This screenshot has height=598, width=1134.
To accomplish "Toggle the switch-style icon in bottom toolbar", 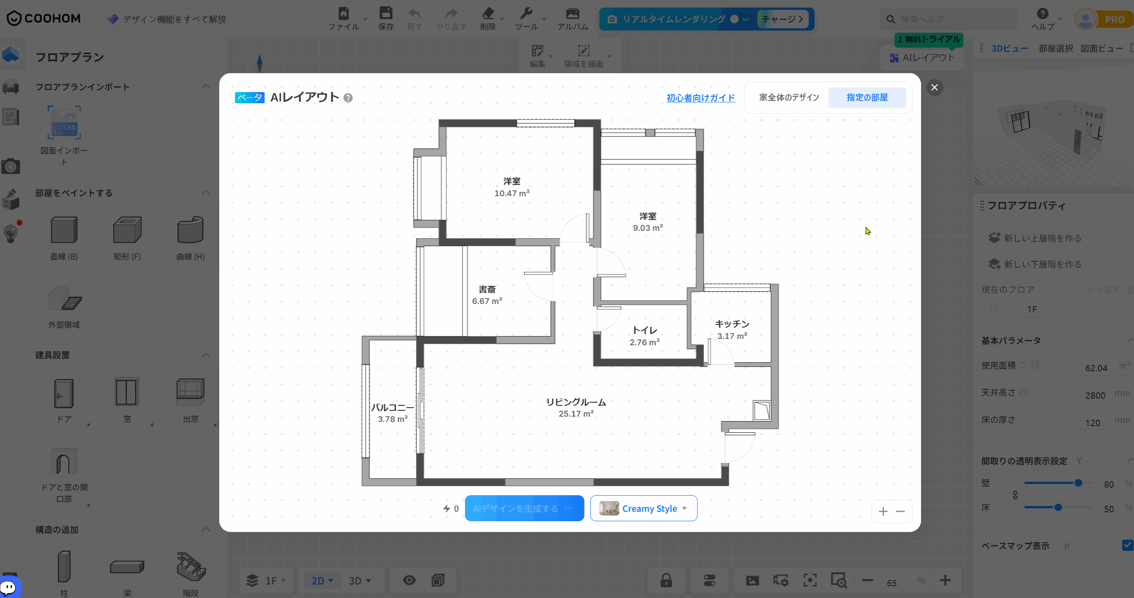I will (709, 580).
